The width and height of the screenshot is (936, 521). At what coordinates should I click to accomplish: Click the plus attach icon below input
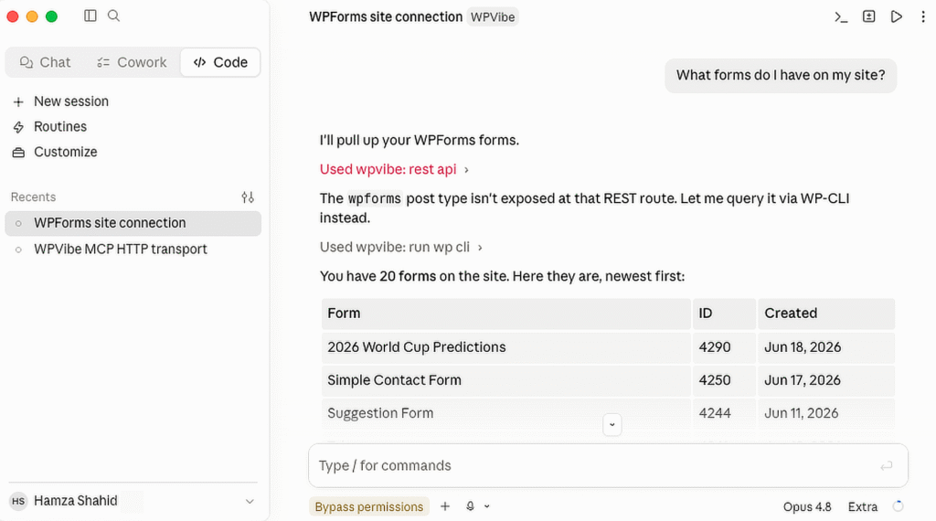(445, 506)
